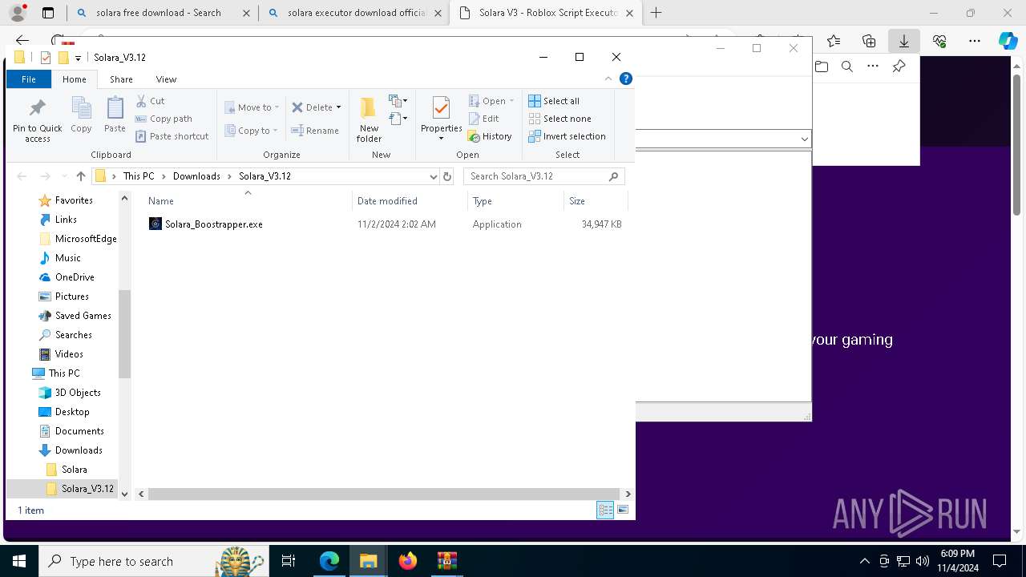Click Paste shortcut option
1026x577 pixels.
click(172, 136)
